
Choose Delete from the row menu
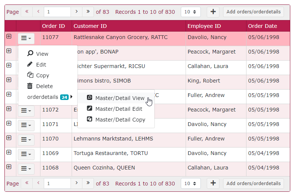coord(44,86)
